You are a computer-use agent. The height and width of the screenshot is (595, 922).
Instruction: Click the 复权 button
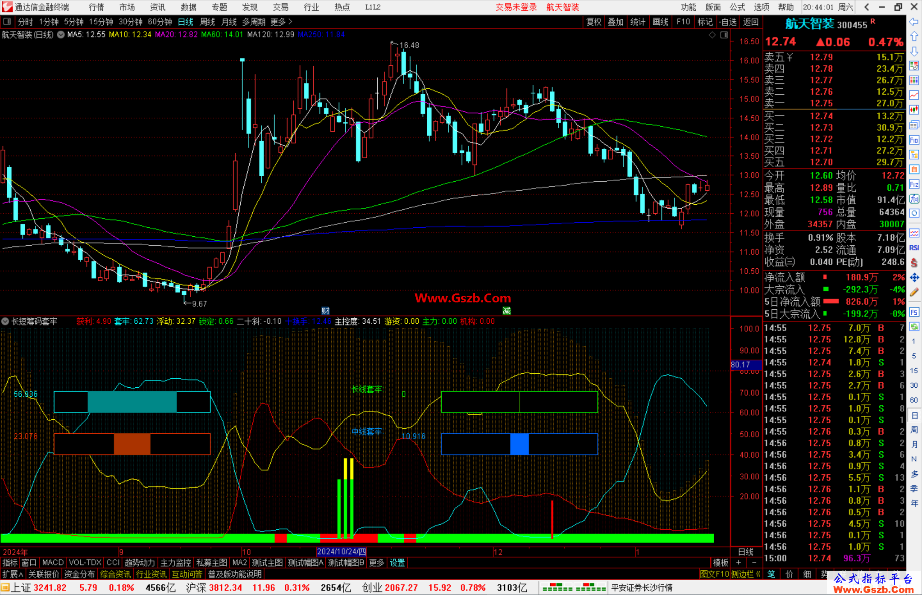pos(594,22)
